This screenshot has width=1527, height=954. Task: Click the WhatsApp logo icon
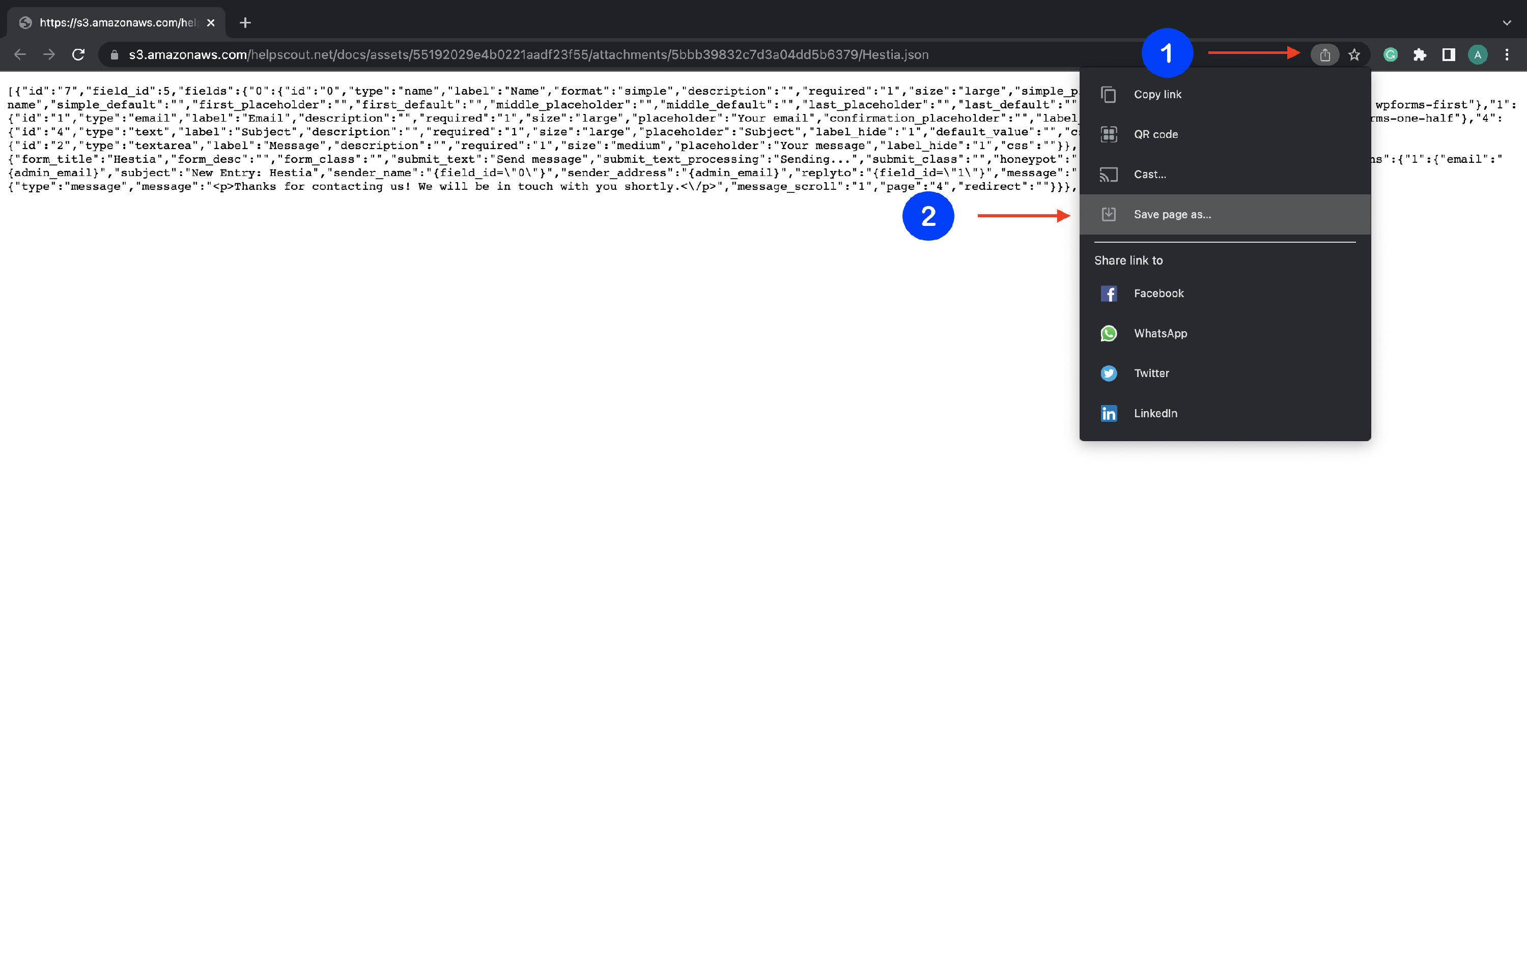[1109, 333]
